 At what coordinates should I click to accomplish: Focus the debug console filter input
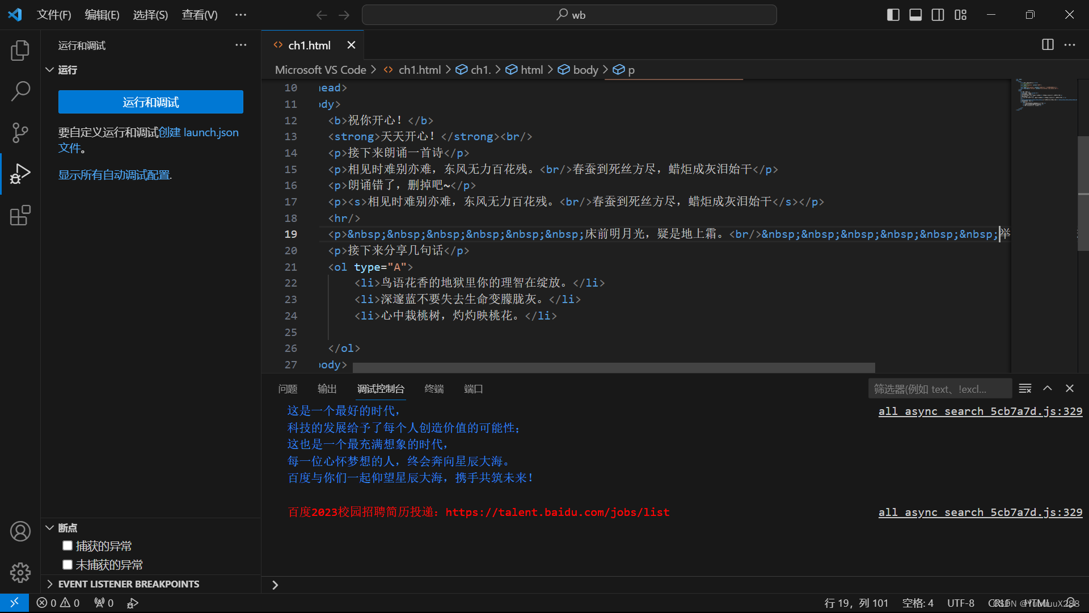point(939,389)
